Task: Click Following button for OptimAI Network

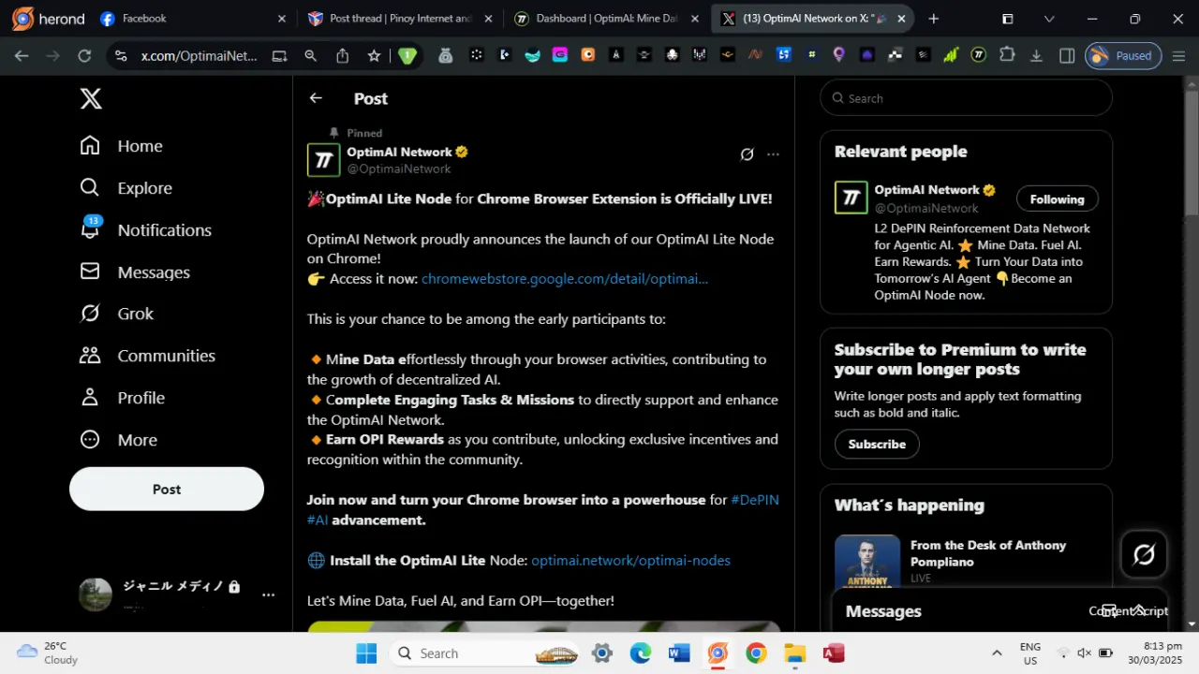Action: (x=1057, y=198)
